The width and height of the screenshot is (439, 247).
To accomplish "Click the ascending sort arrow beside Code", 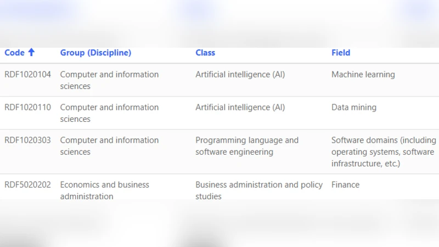I will coord(31,52).
